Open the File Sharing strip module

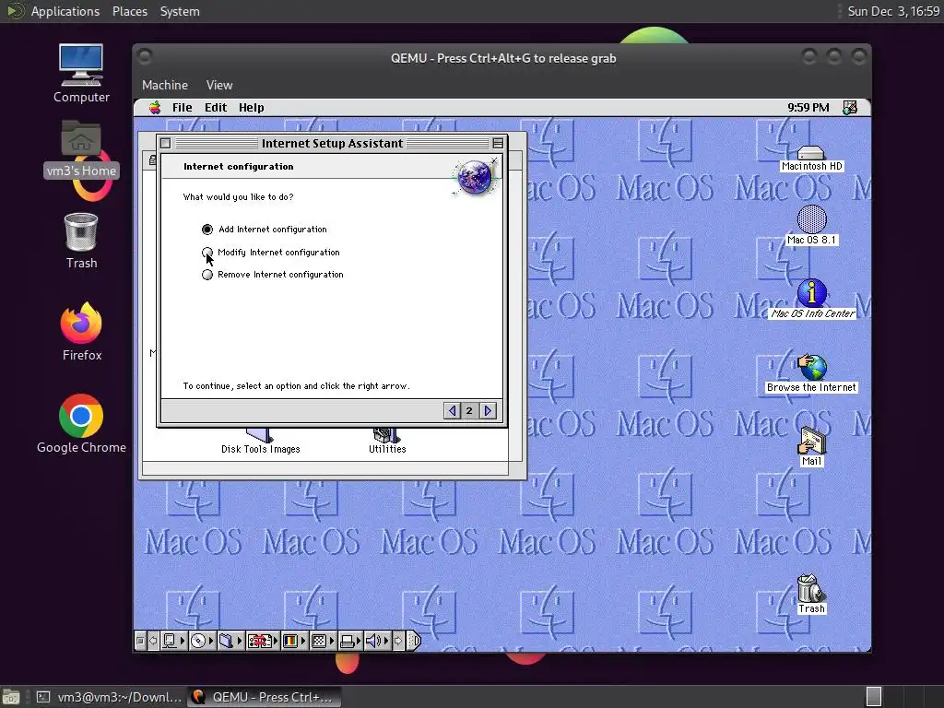coord(230,642)
